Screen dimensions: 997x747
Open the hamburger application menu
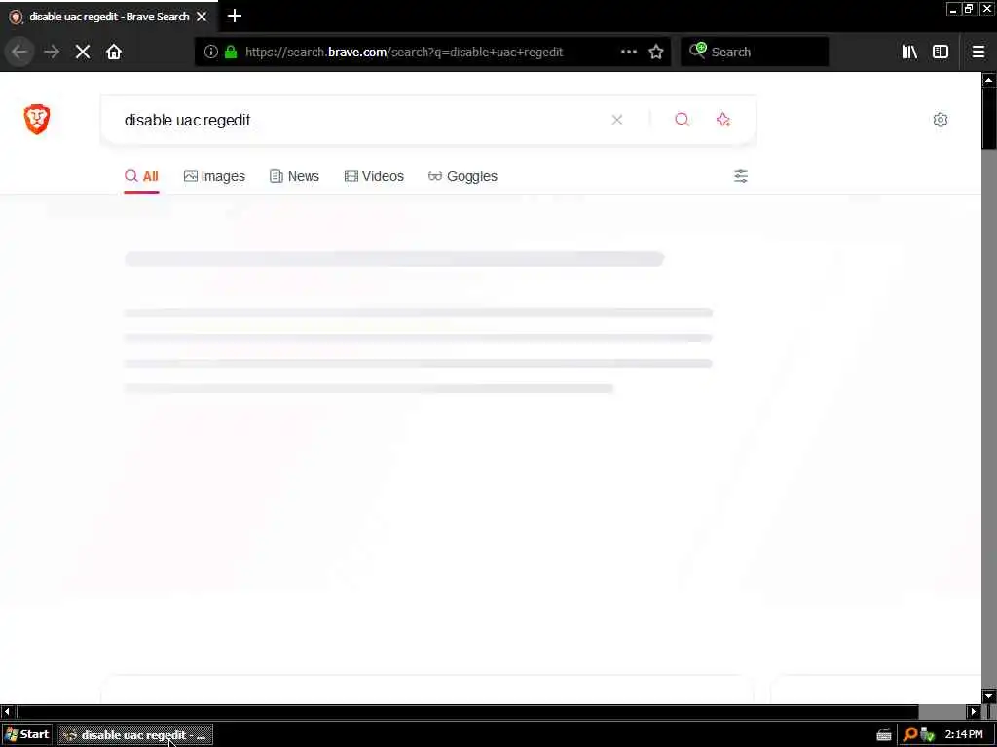click(979, 52)
